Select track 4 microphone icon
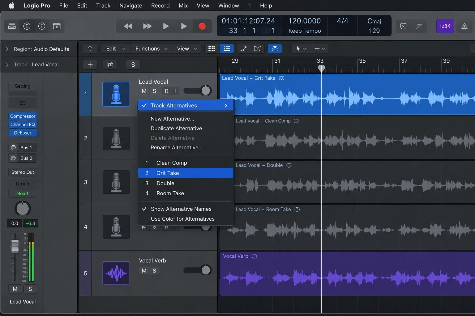Screen dimensions: 475x316 coord(116,227)
